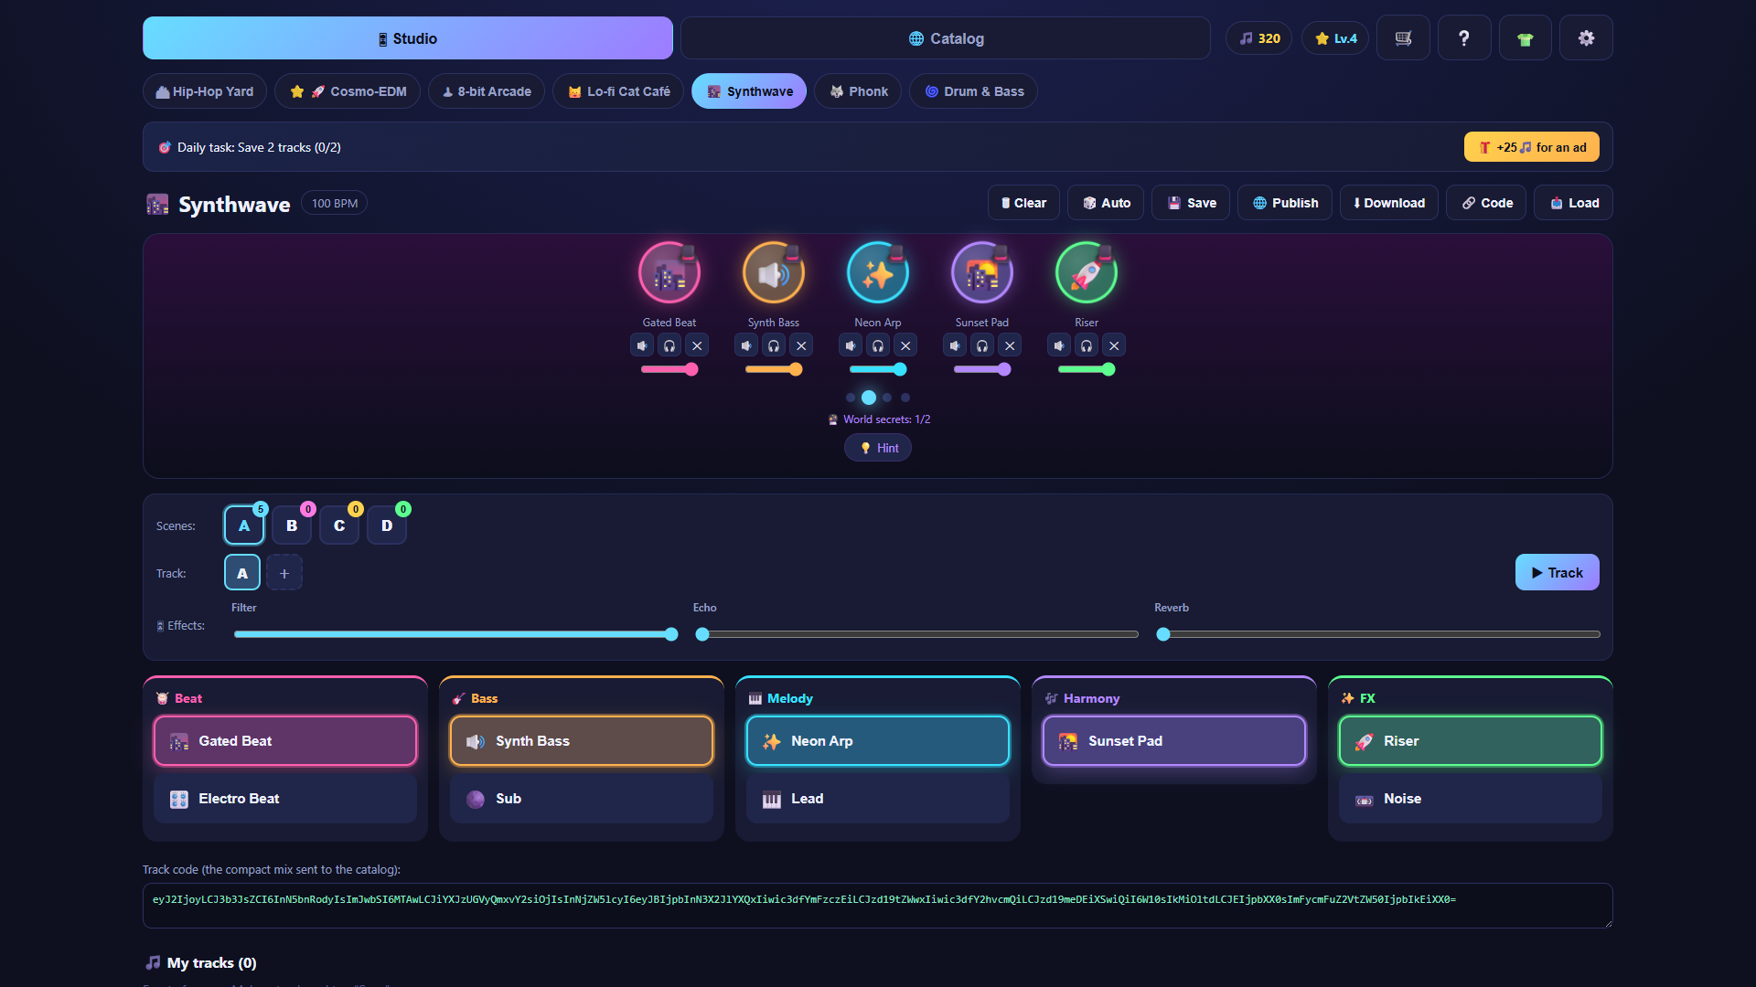
Task: Mute the Neon Arp speaker icon
Action: pyautogui.click(x=851, y=345)
